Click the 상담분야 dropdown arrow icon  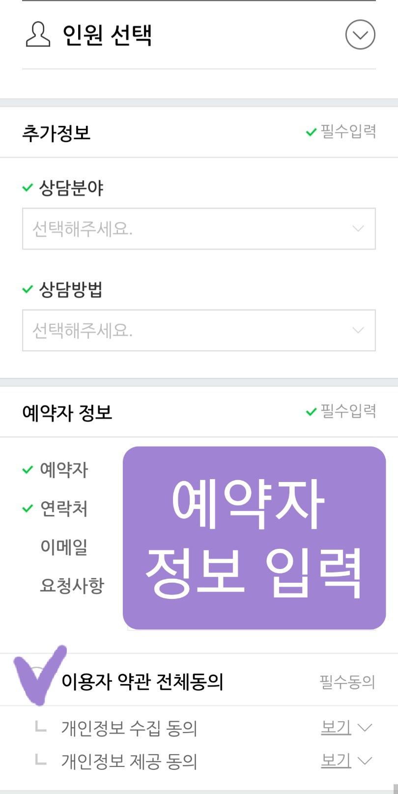click(x=358, y=228)
